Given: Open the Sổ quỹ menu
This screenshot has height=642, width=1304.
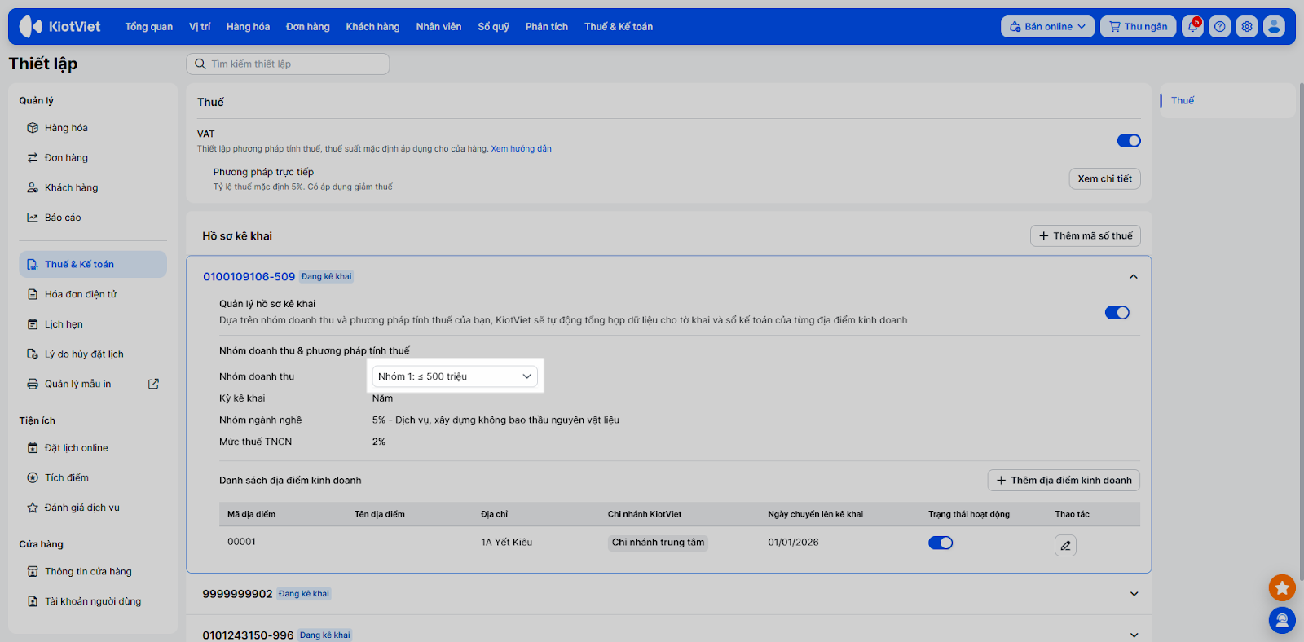Looking at the screenshot, I should tap(493, 27).
